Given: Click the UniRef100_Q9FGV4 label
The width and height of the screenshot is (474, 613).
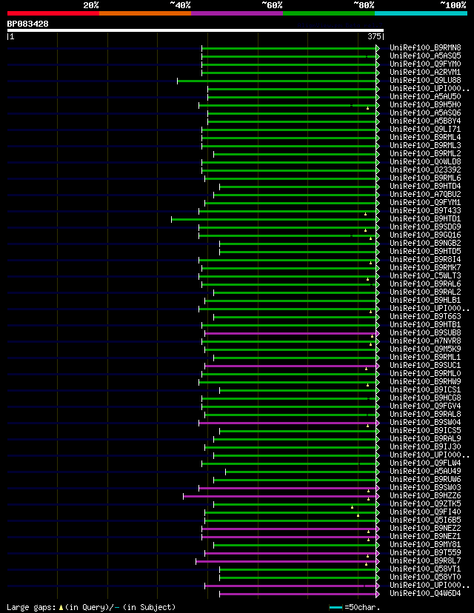Looking at the screenshot, I should click(425, 406).
